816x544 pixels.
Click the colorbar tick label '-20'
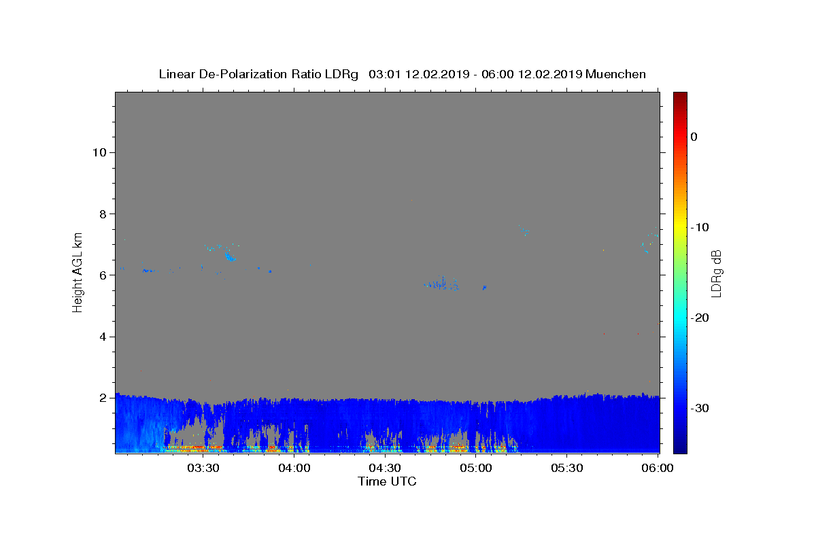[x=700, y=318]
